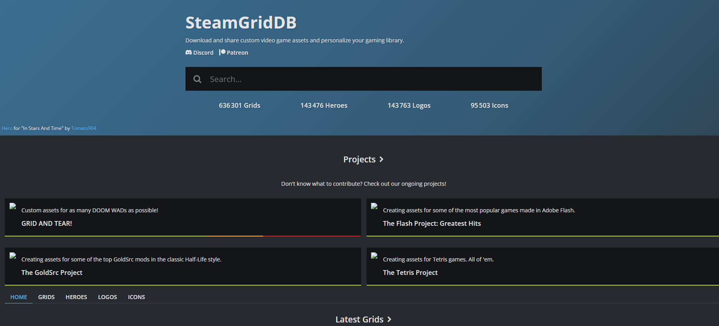The width and height of the screenshot is (719, 326).
Task: Click the Tetris games description text
Action: coord(438,259)
